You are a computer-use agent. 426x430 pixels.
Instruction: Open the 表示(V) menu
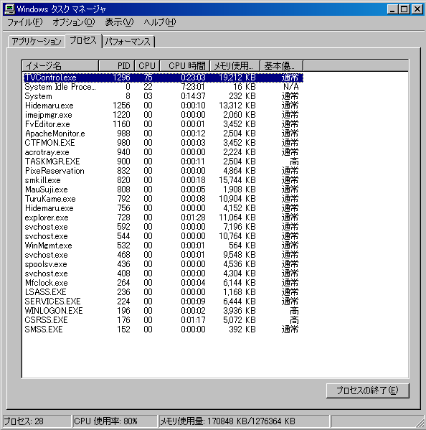(119, 22)
